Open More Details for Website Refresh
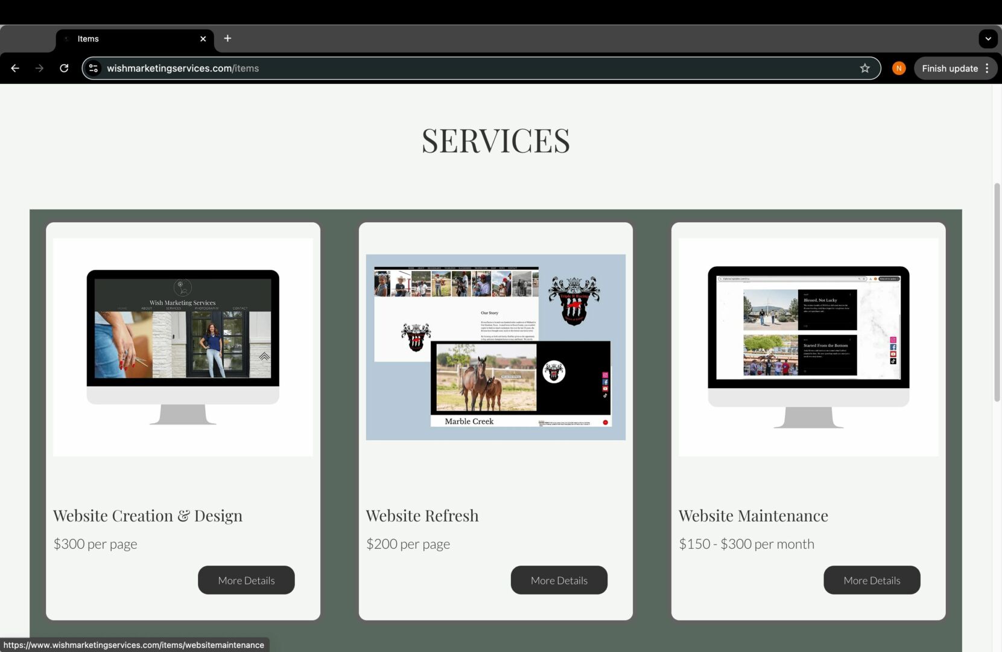Viewport: 1002px width, 652px height. click(559, 580)
